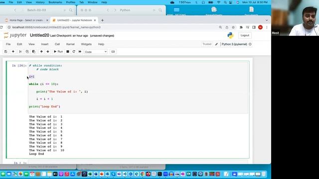This screenshot has width=319, height=179.
Task: Open the Jupyter Edit menu
Action: [x=19, y=44]
